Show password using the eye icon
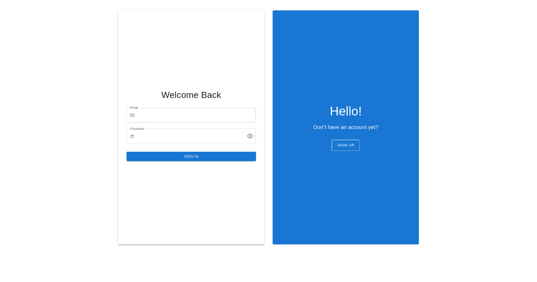537x282 pixels. pyautogui.click(x=250, y=136)
